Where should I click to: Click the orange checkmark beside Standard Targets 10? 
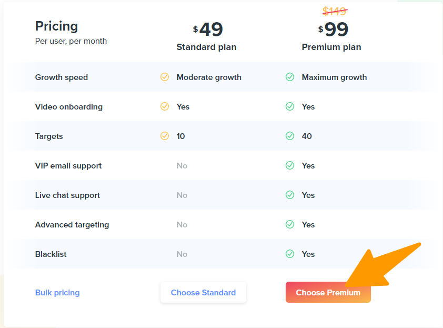coord(165,136)
